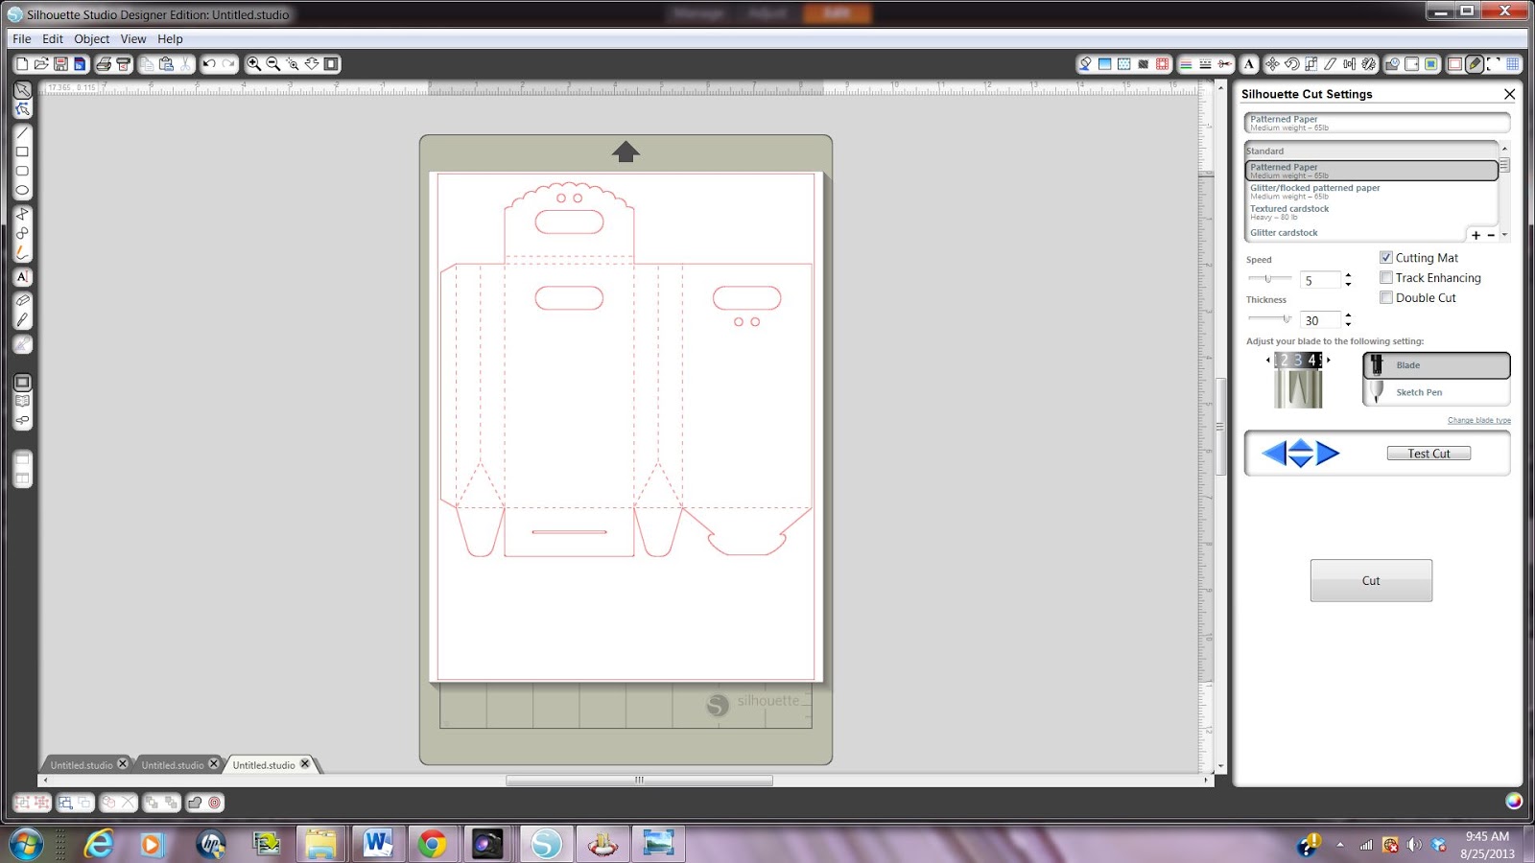Select the Draw a Line tool
The height and width of the screenshot is (863, 1535).
pos(22,132)
